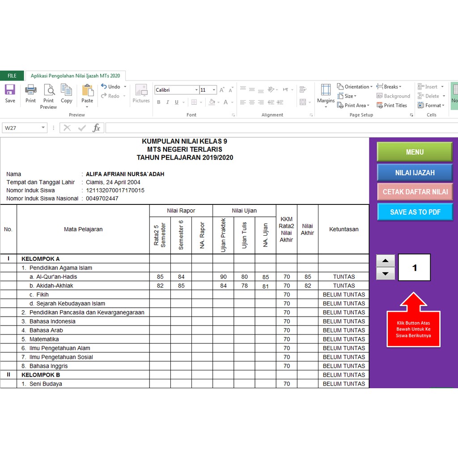
Task: Click the spinner up arrow for next student
Action: pyautogui.click(x=386, y=261)
